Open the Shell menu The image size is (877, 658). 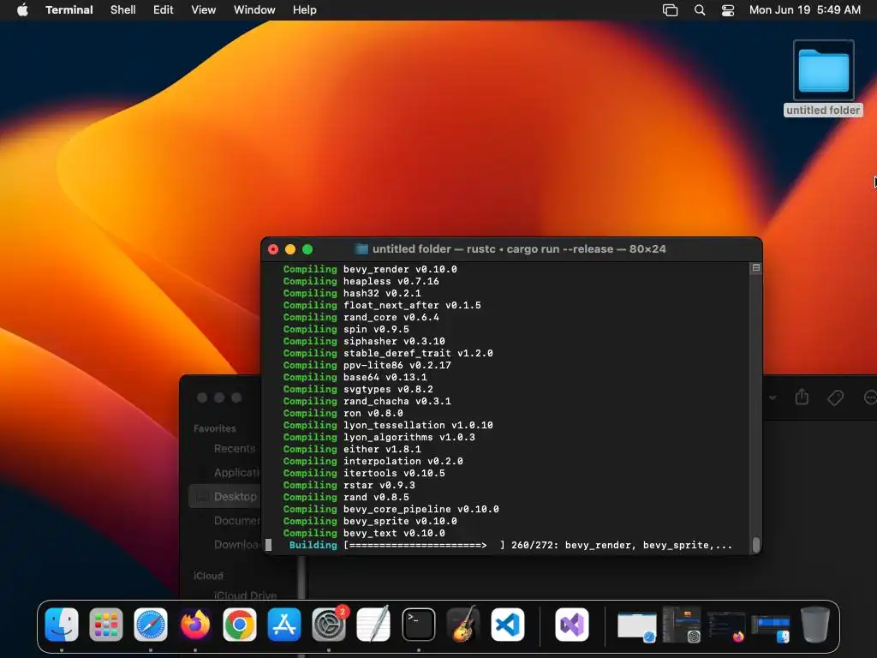(123, 10)
